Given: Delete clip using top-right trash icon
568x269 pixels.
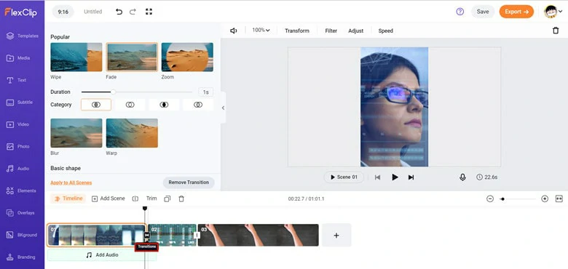Looking at the screenshot, I should [556, 31].
